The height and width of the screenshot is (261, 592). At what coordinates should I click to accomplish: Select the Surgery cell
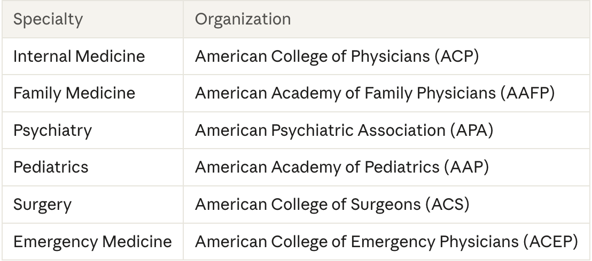93,205
